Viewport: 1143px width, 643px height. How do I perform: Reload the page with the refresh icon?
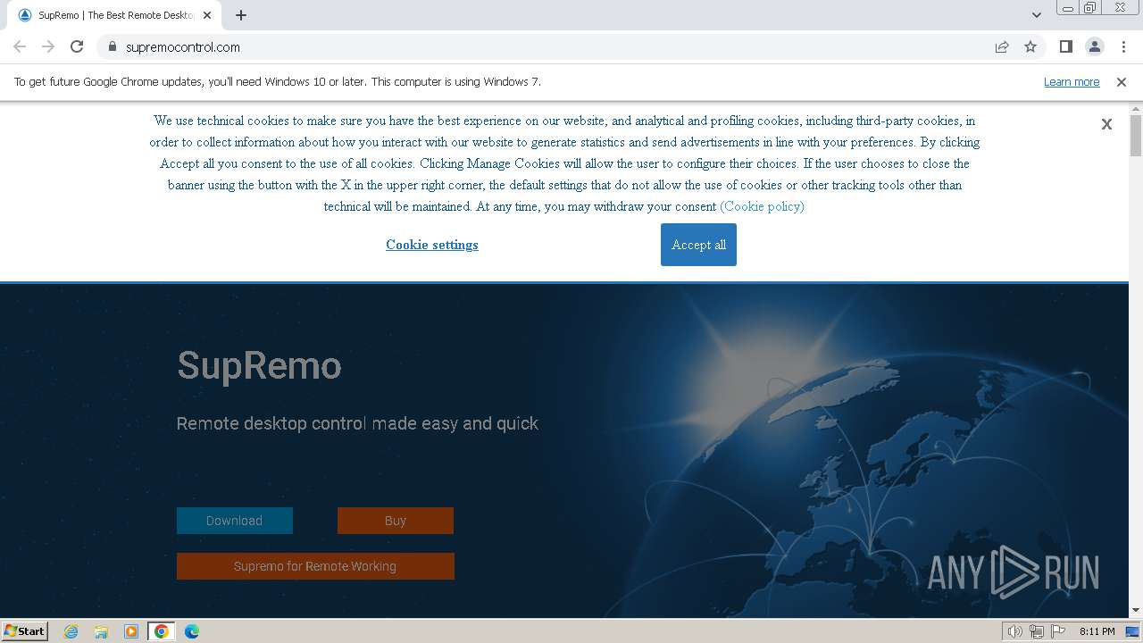click(77, 47)
